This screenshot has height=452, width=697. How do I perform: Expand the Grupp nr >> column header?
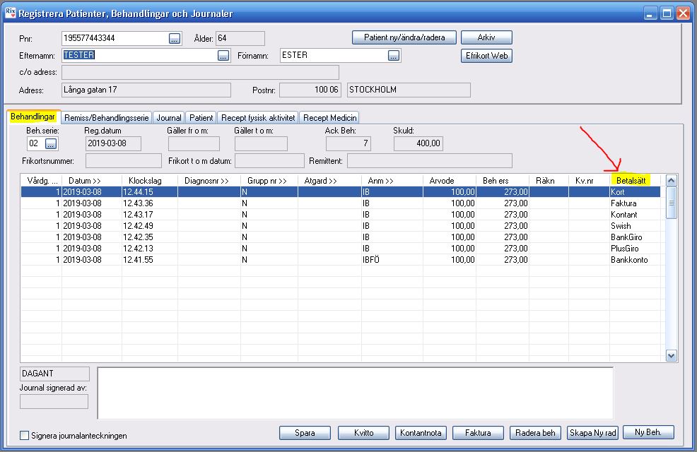click(267, 181)
